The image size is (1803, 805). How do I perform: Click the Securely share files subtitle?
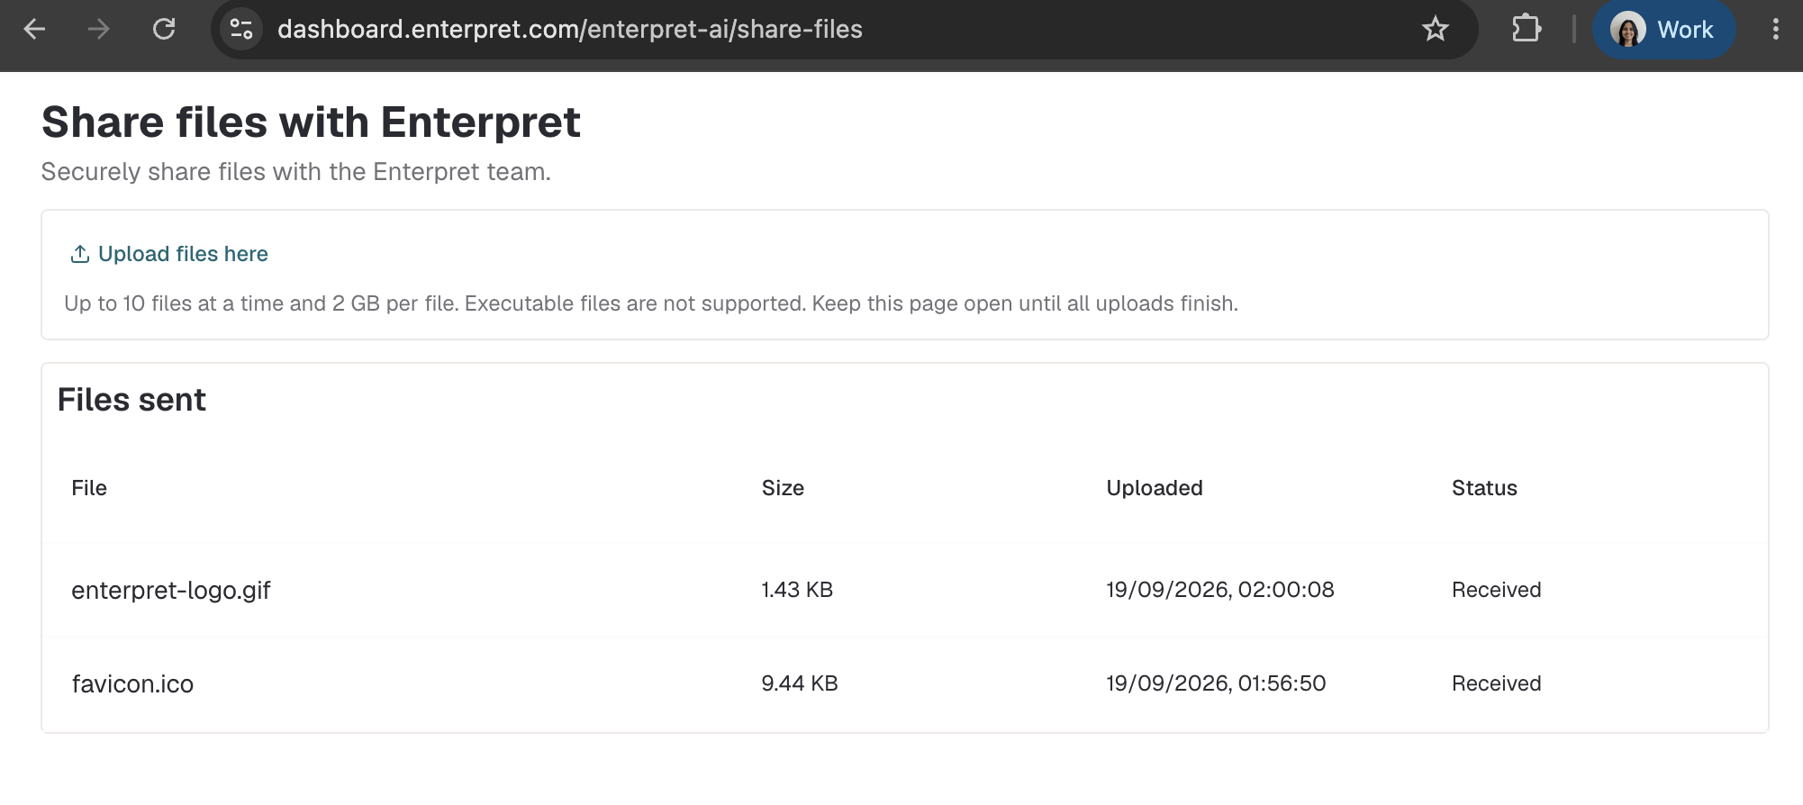pyautogui.click(x=295, y=172)
